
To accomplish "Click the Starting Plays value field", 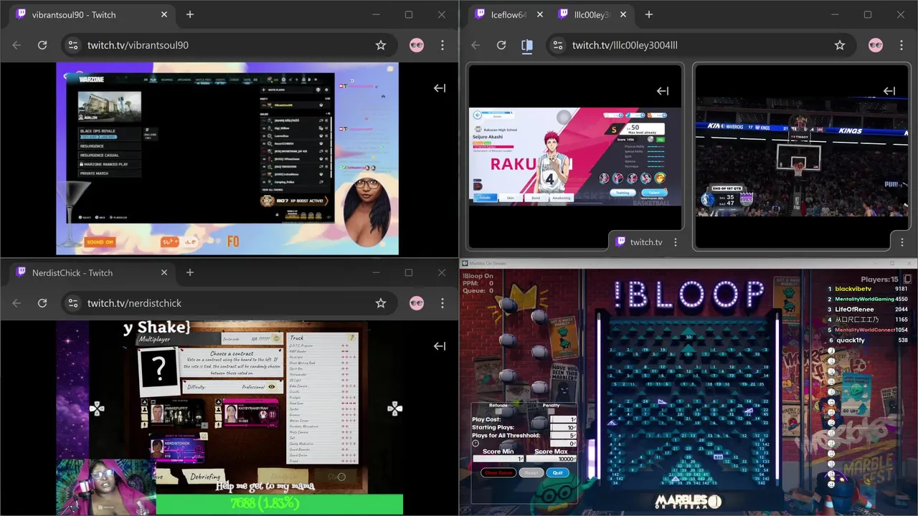I will pyautogui.click(x=563, y=428).
